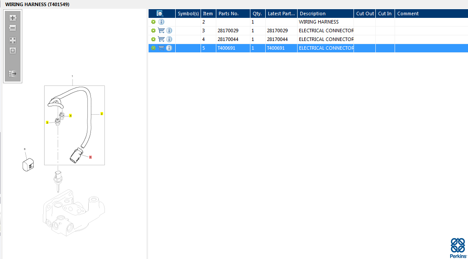Sort by Description column header
The width and height of the screenshot is (468, 259).
coord(326,14)
